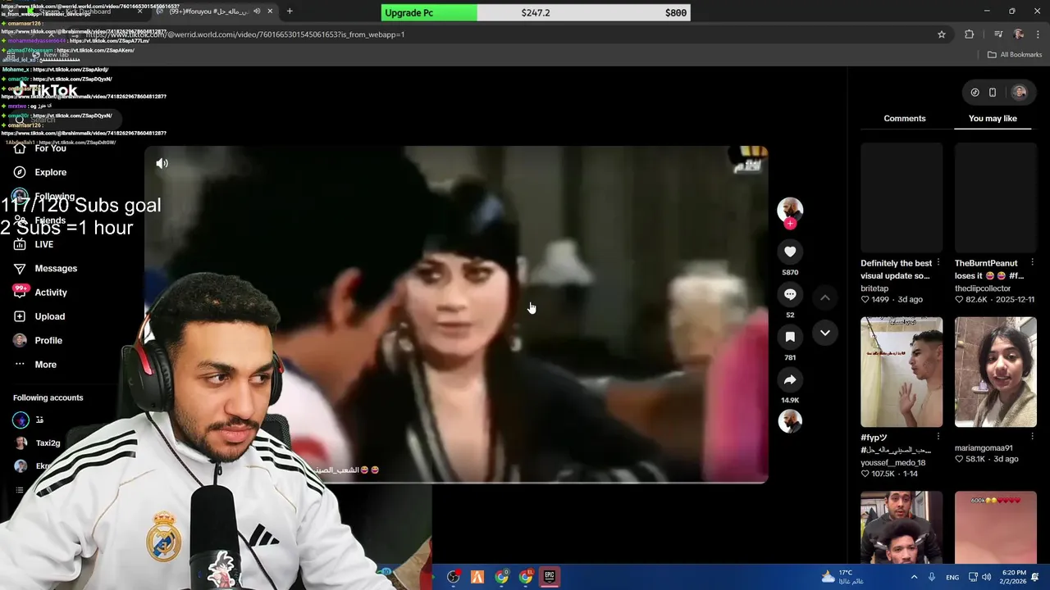
Task: Close the #foruyou TikTok browser tab
Action: click(x=270, y=11)
